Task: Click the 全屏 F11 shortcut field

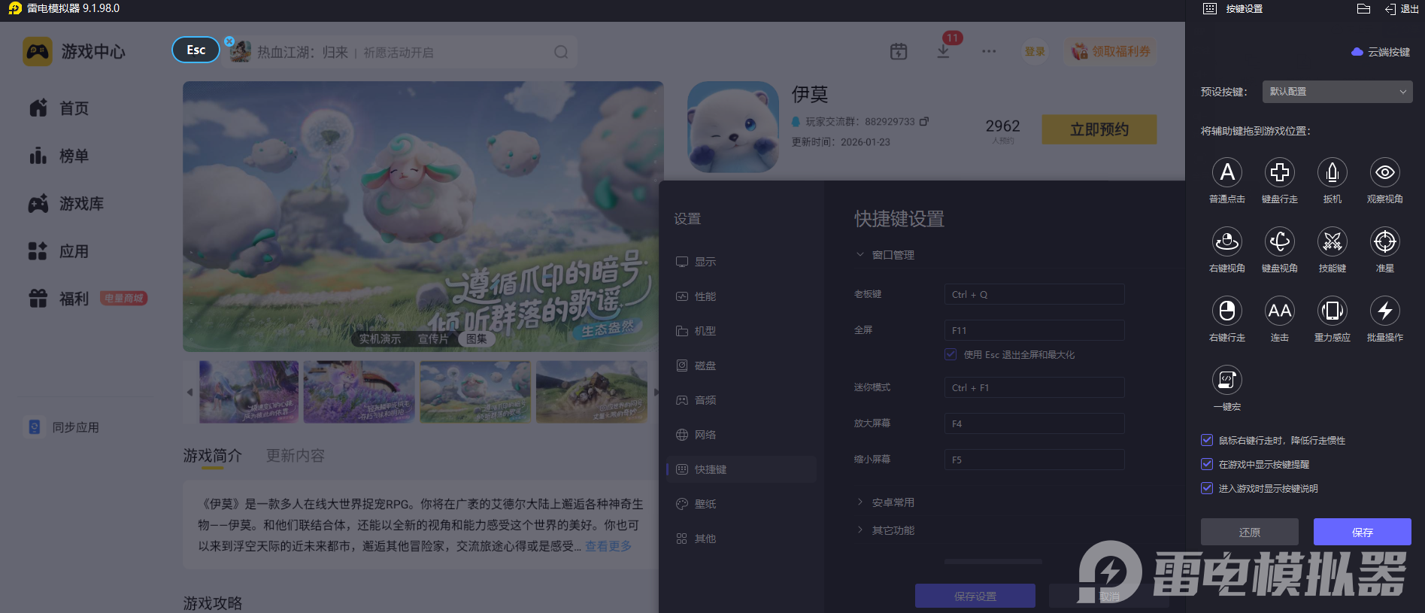Action: tap(1035, 330)
